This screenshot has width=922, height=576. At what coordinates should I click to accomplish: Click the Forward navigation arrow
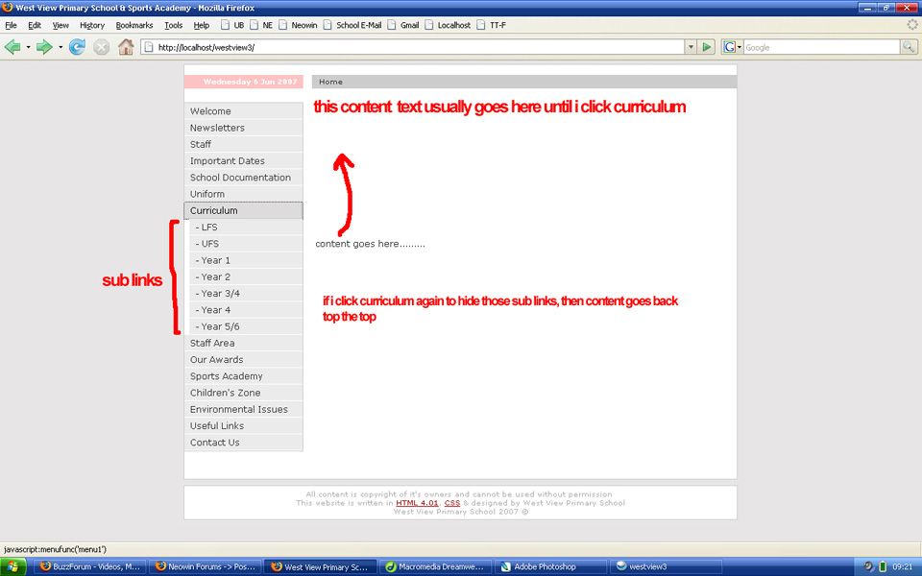tap(45, 46)
